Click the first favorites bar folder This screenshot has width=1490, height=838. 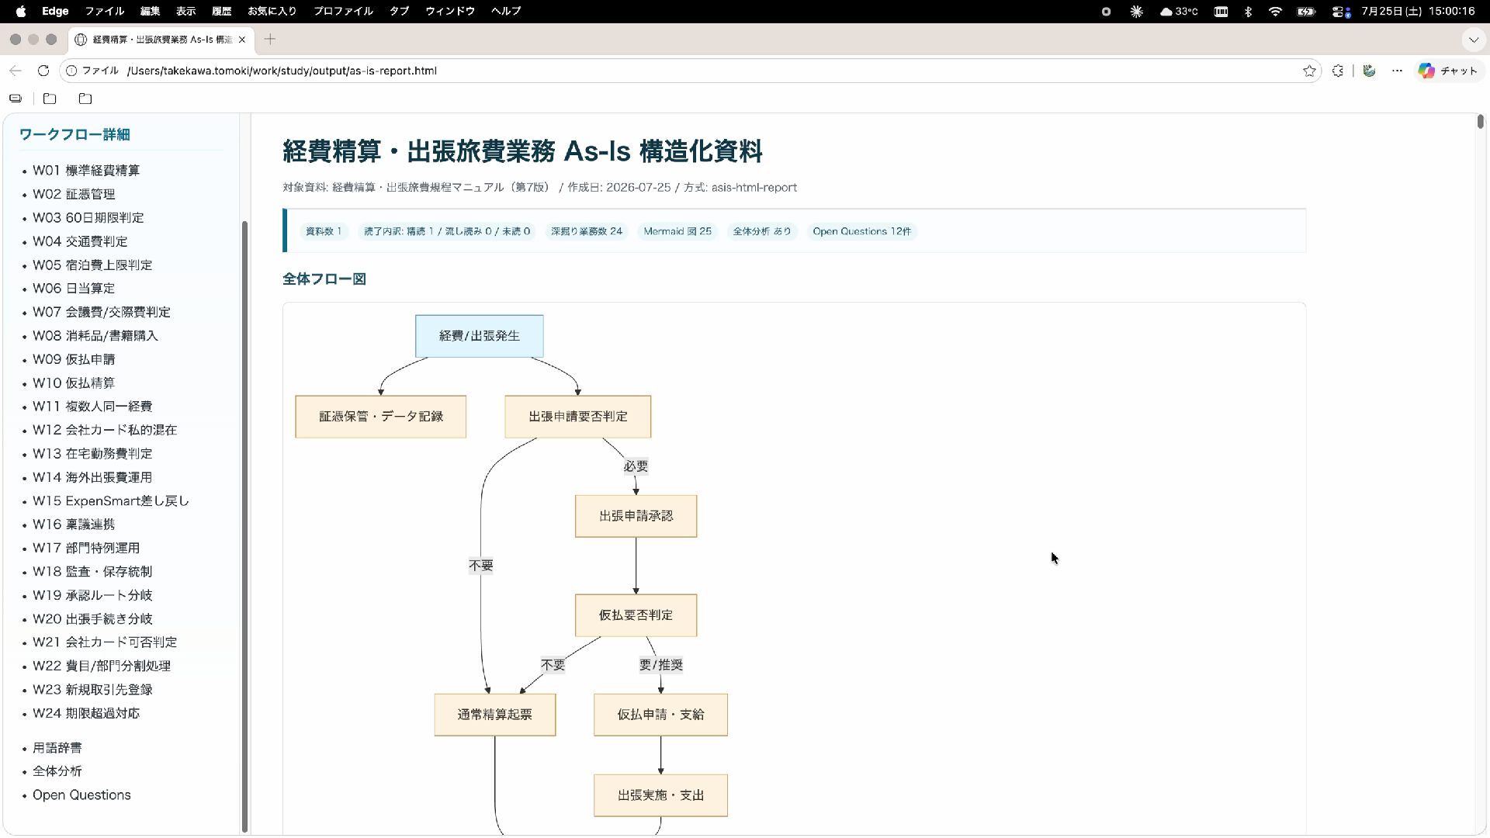(50, 99)
